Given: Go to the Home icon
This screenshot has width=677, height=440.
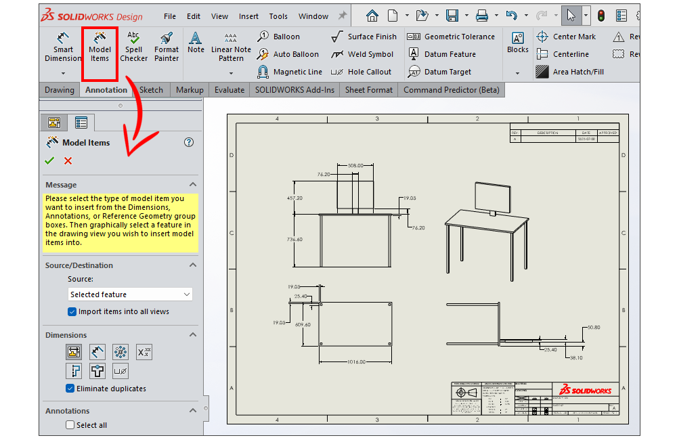Looking at the screenshot, I should point(372,16).
